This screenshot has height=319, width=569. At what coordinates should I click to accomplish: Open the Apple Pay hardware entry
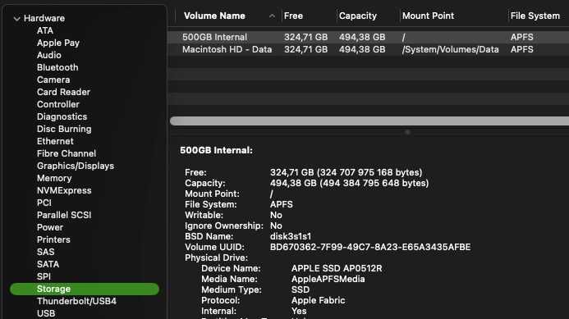58,43
